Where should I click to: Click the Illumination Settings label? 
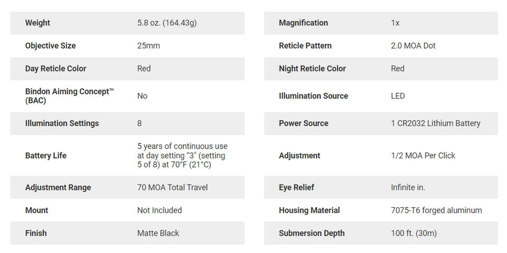pyautogui.click(x=62, y=123)
